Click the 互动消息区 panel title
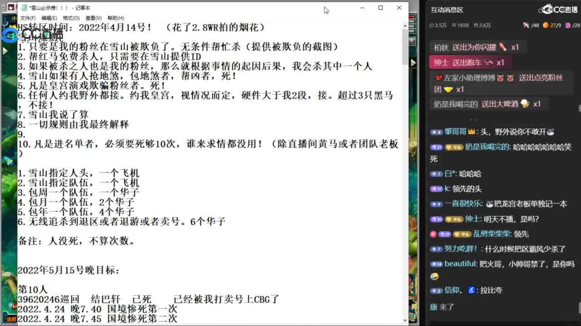 point(447,10)
